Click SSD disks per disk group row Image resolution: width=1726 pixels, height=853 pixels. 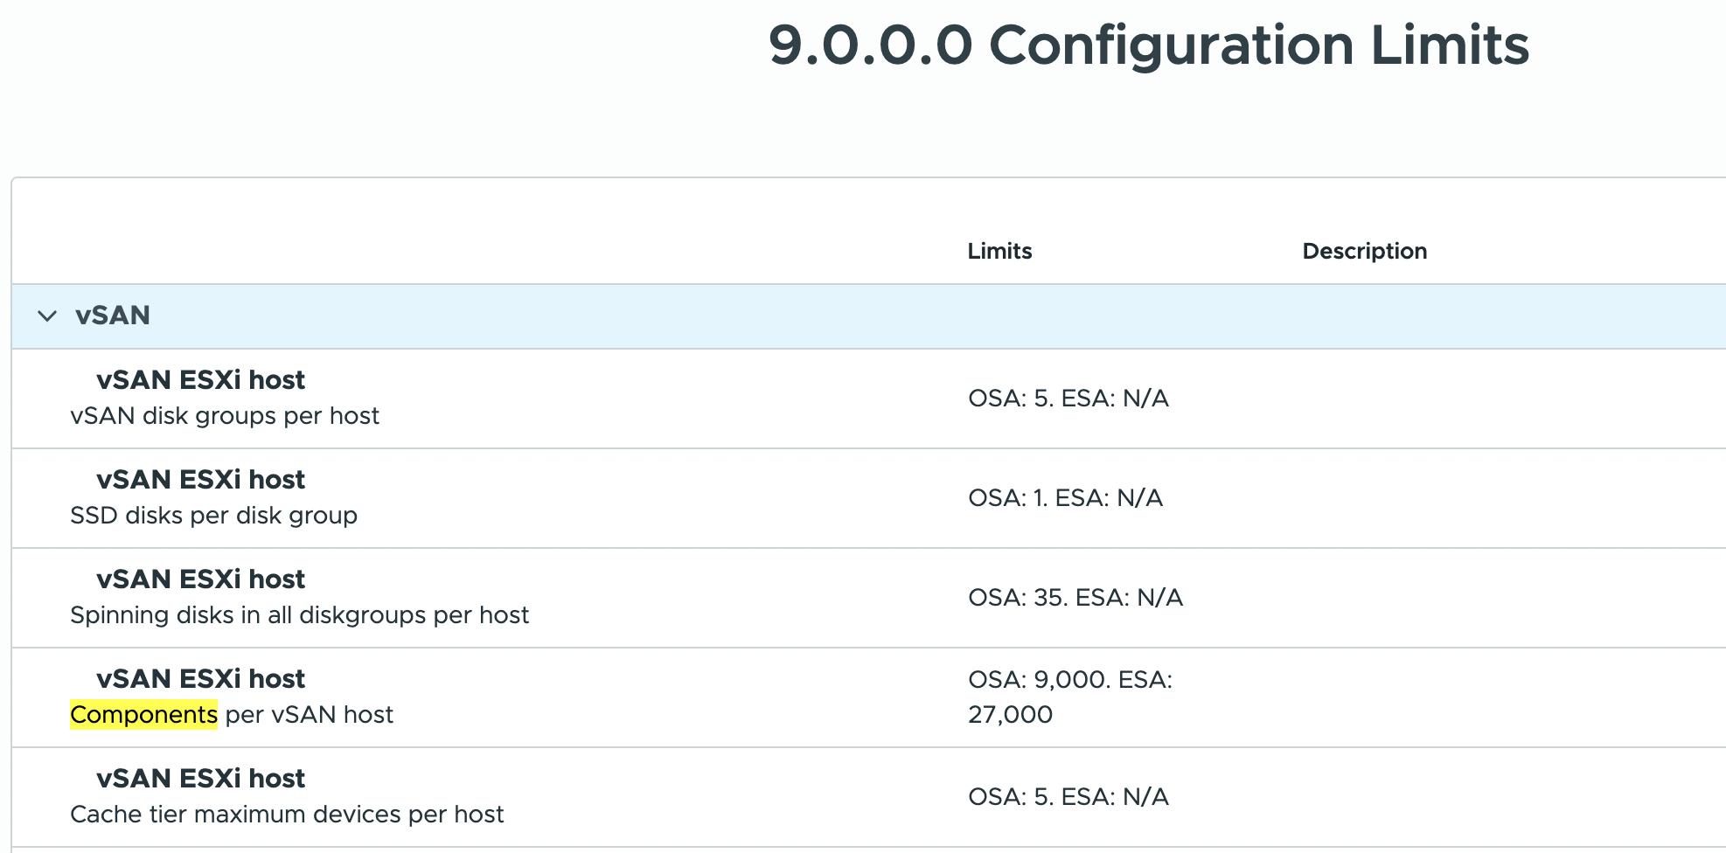pyautogui.click(x=213, y=516)
